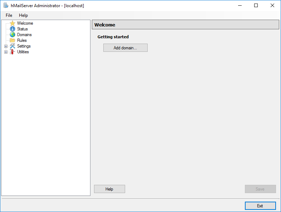Expand the Utilities tree node
Screen dimensions: 281x212
coord(6,52)
